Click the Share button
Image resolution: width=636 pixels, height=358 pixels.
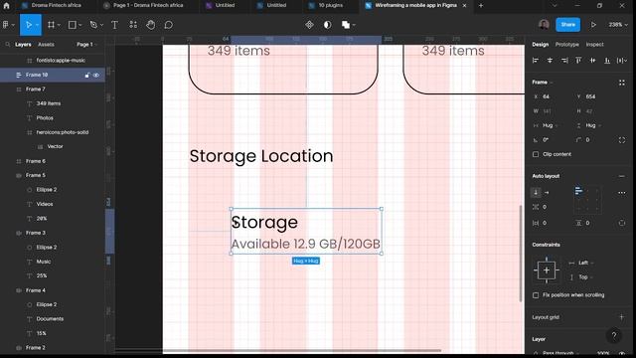567,25
